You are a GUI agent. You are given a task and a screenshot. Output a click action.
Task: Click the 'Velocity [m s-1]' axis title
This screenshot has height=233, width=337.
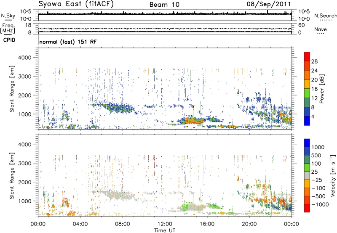point(333,175)
